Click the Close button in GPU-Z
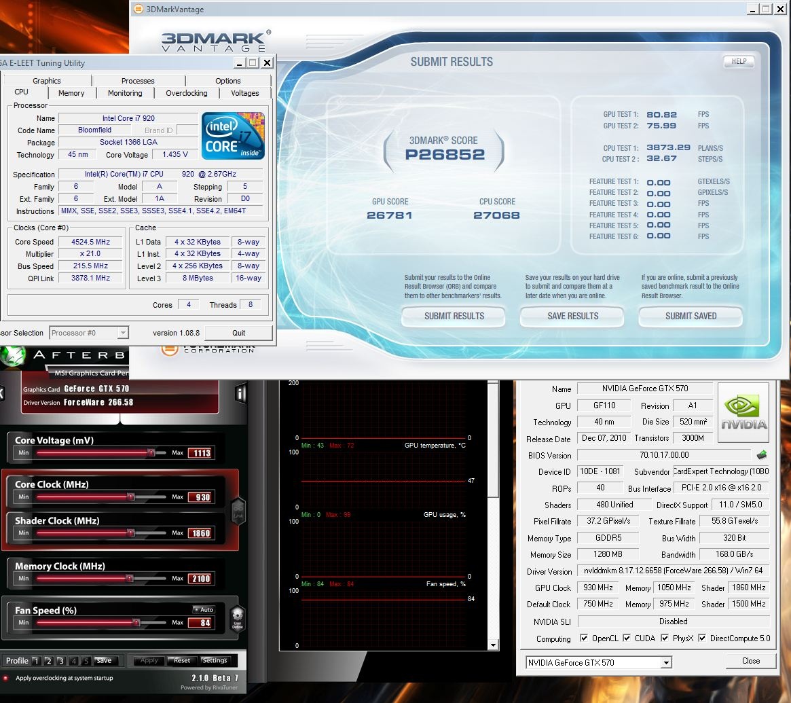The height and width of the screenshot is (703, 791). click(x=751, y=661)
